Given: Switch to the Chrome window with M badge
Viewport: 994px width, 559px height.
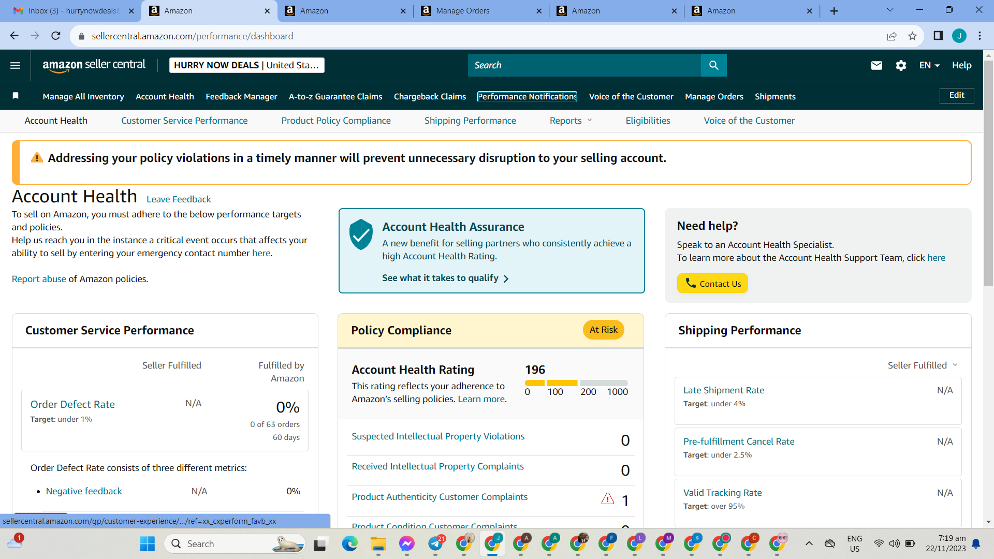Looking at the screenshot, I should click(663, 543).
